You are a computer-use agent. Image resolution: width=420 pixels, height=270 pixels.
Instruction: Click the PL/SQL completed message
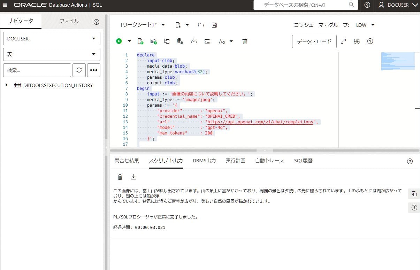pyautogui.click(x=155, y=217)
